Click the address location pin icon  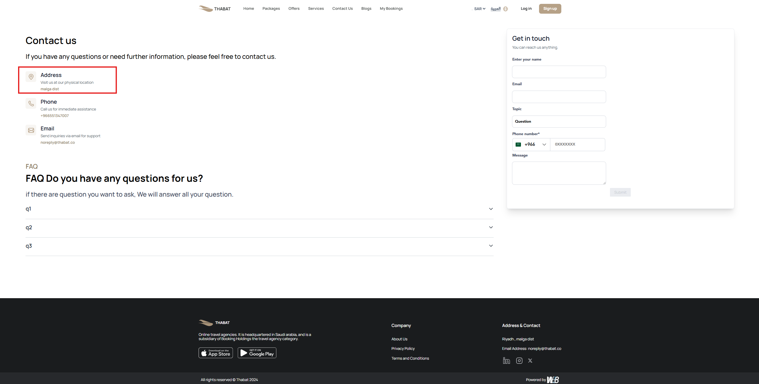(31, 77)
